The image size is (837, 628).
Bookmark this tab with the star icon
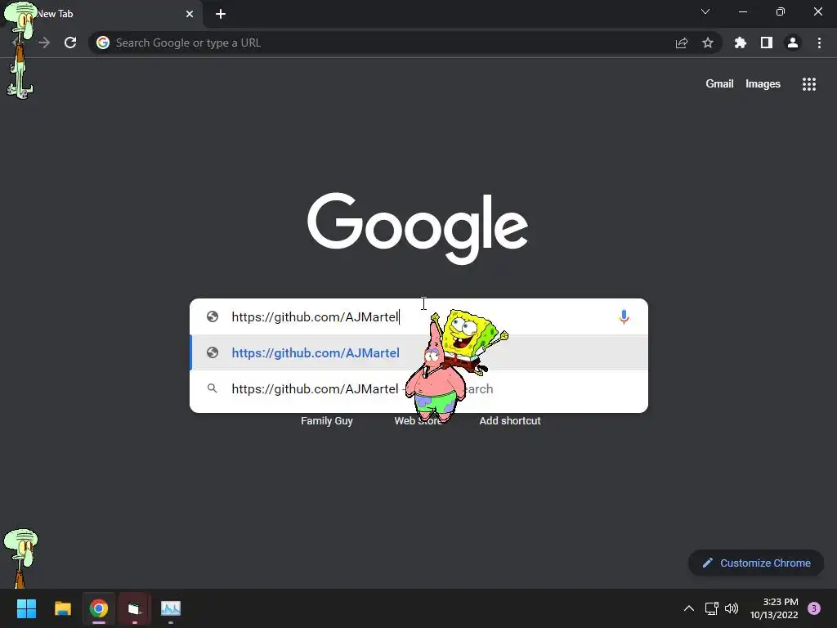click(708, 43)
